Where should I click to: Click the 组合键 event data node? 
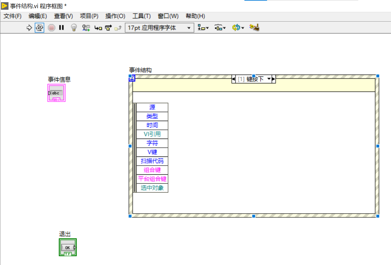(x=152, y=170)
